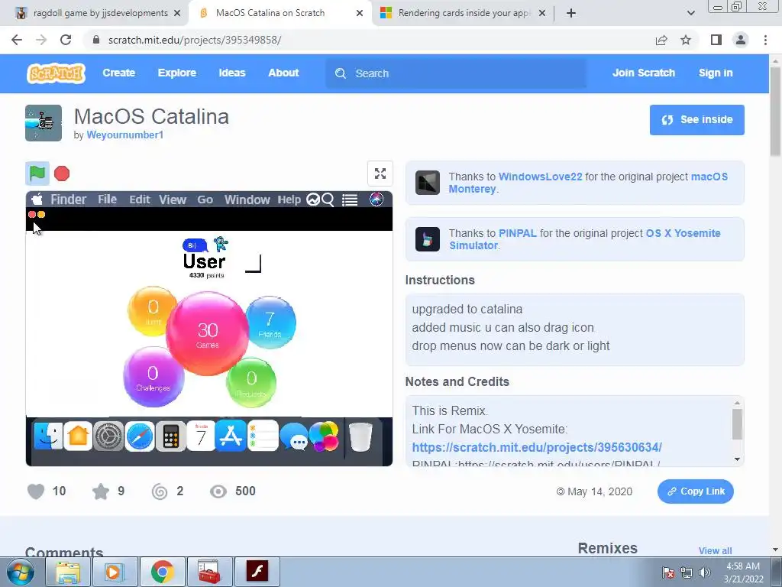Image resolution: width=782 pixels, height=587 pixels.
Task: Open the search magnifier in macOS menu bar
Action: tap(328, 199)
